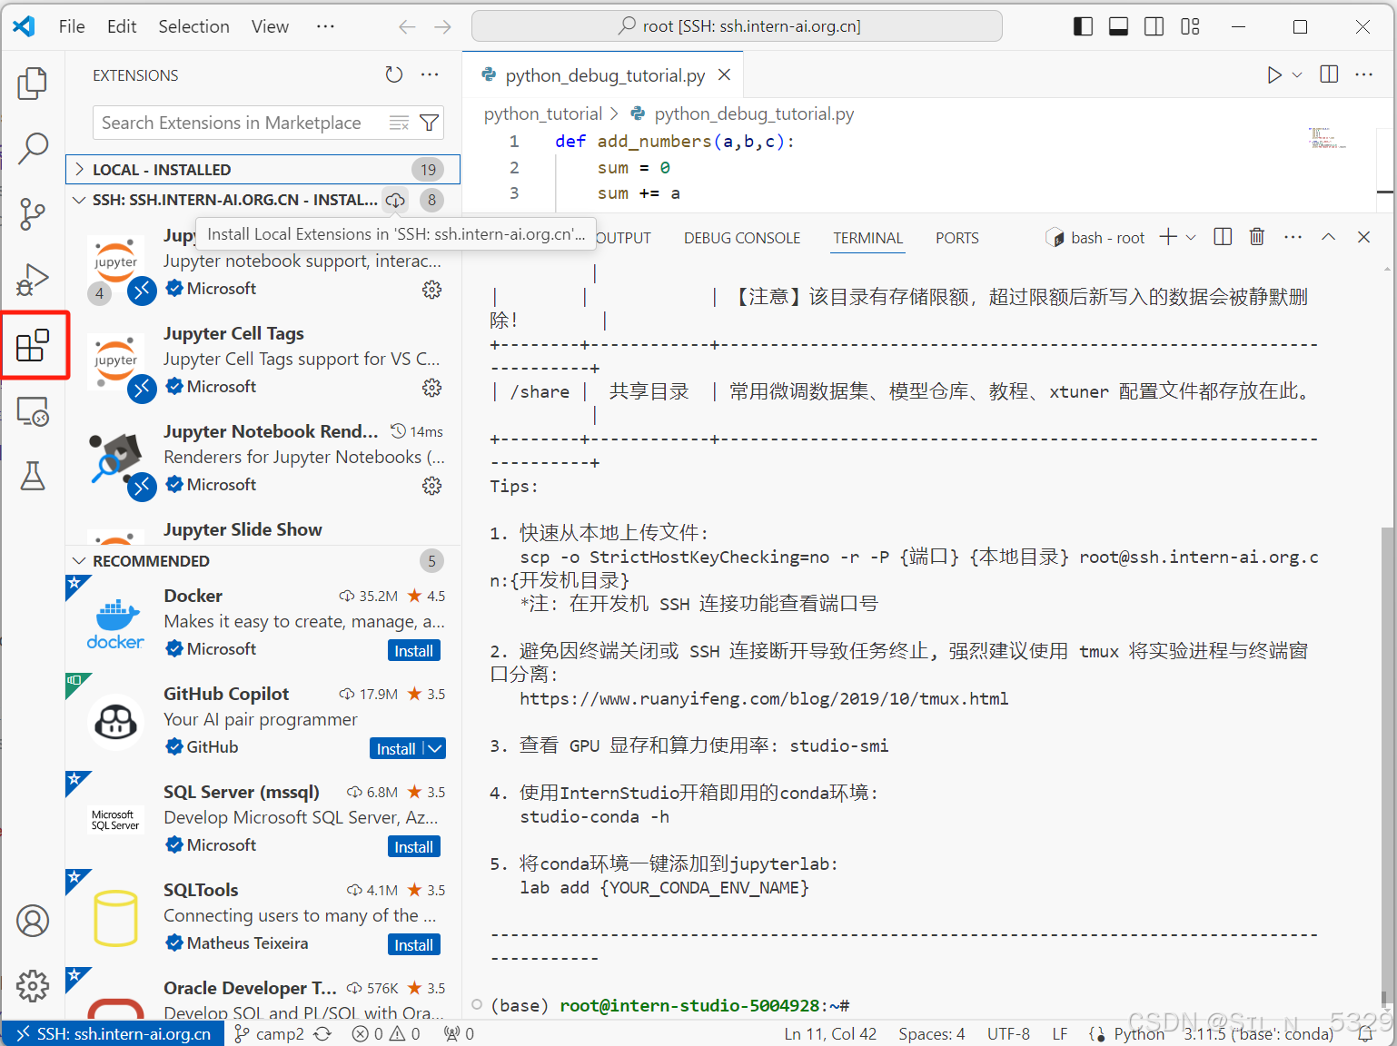Image resolution: width=1397 pixels, height=1046 pixels.
Task: Open the Accounts menu icon
Action: tap(33, 921)
